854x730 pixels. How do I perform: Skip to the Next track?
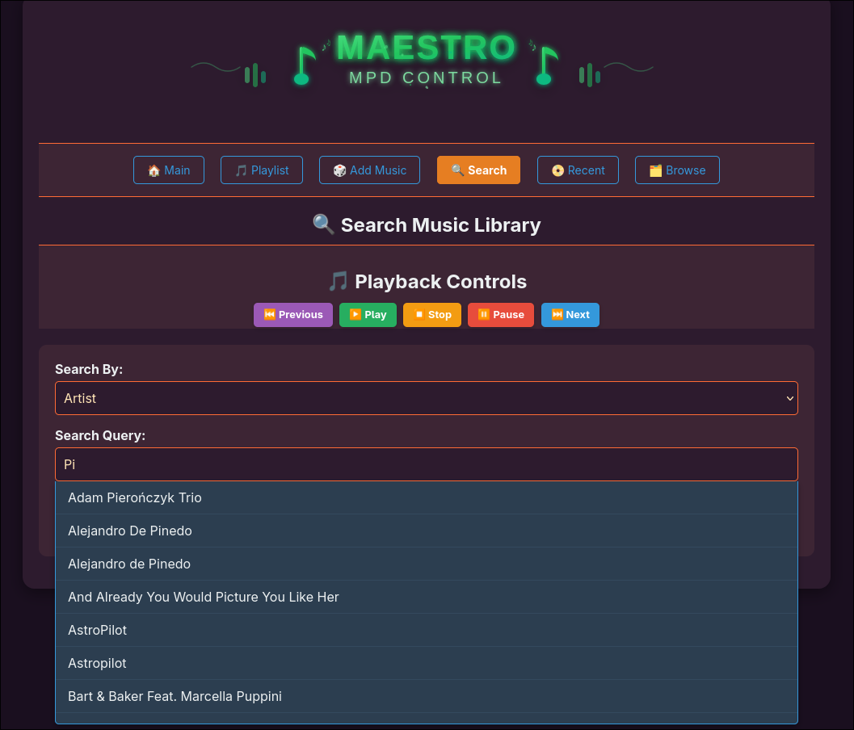[x=570, y=315]
